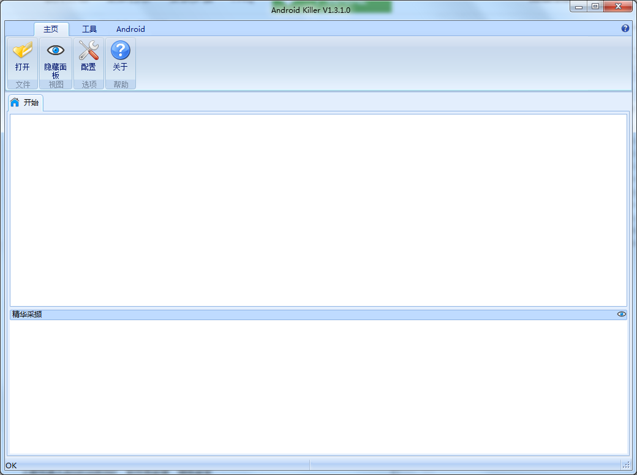The image size is (637, 475).
Task: Click the 文件 group label
Action: point(23,84)
